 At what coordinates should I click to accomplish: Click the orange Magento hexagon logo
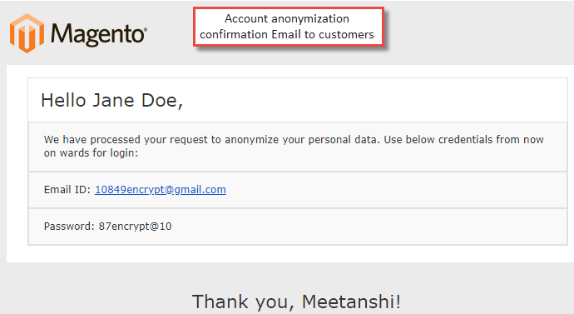point(27,33)
